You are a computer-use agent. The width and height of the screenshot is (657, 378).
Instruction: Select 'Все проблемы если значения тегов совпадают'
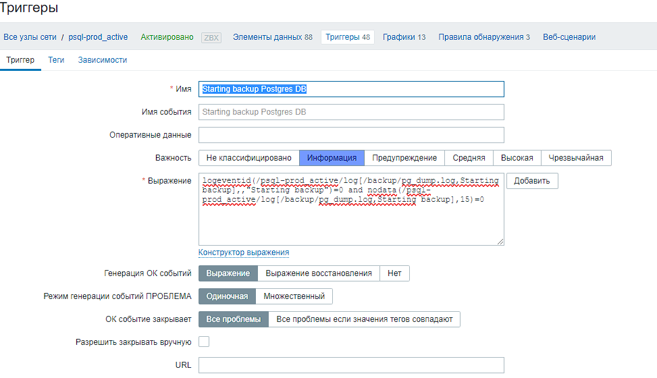365,319
